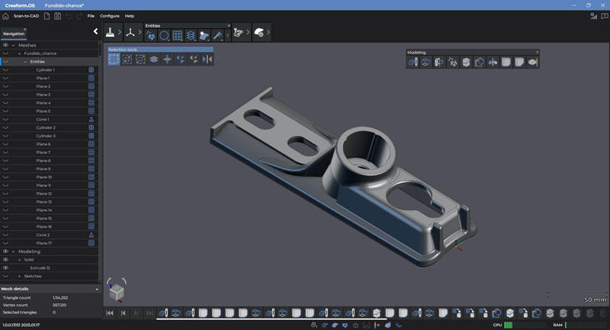This screenshot has height=330, width=610.
Task: Toggle visibility of Extrude 12
Action: 5,268
